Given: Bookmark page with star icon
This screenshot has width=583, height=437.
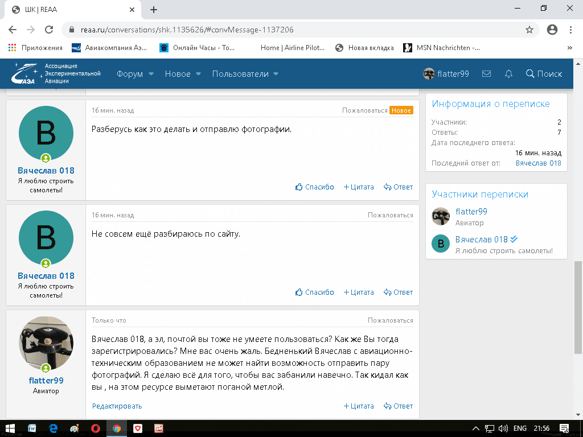Looking at the screenshot, I should coord(529,30).
